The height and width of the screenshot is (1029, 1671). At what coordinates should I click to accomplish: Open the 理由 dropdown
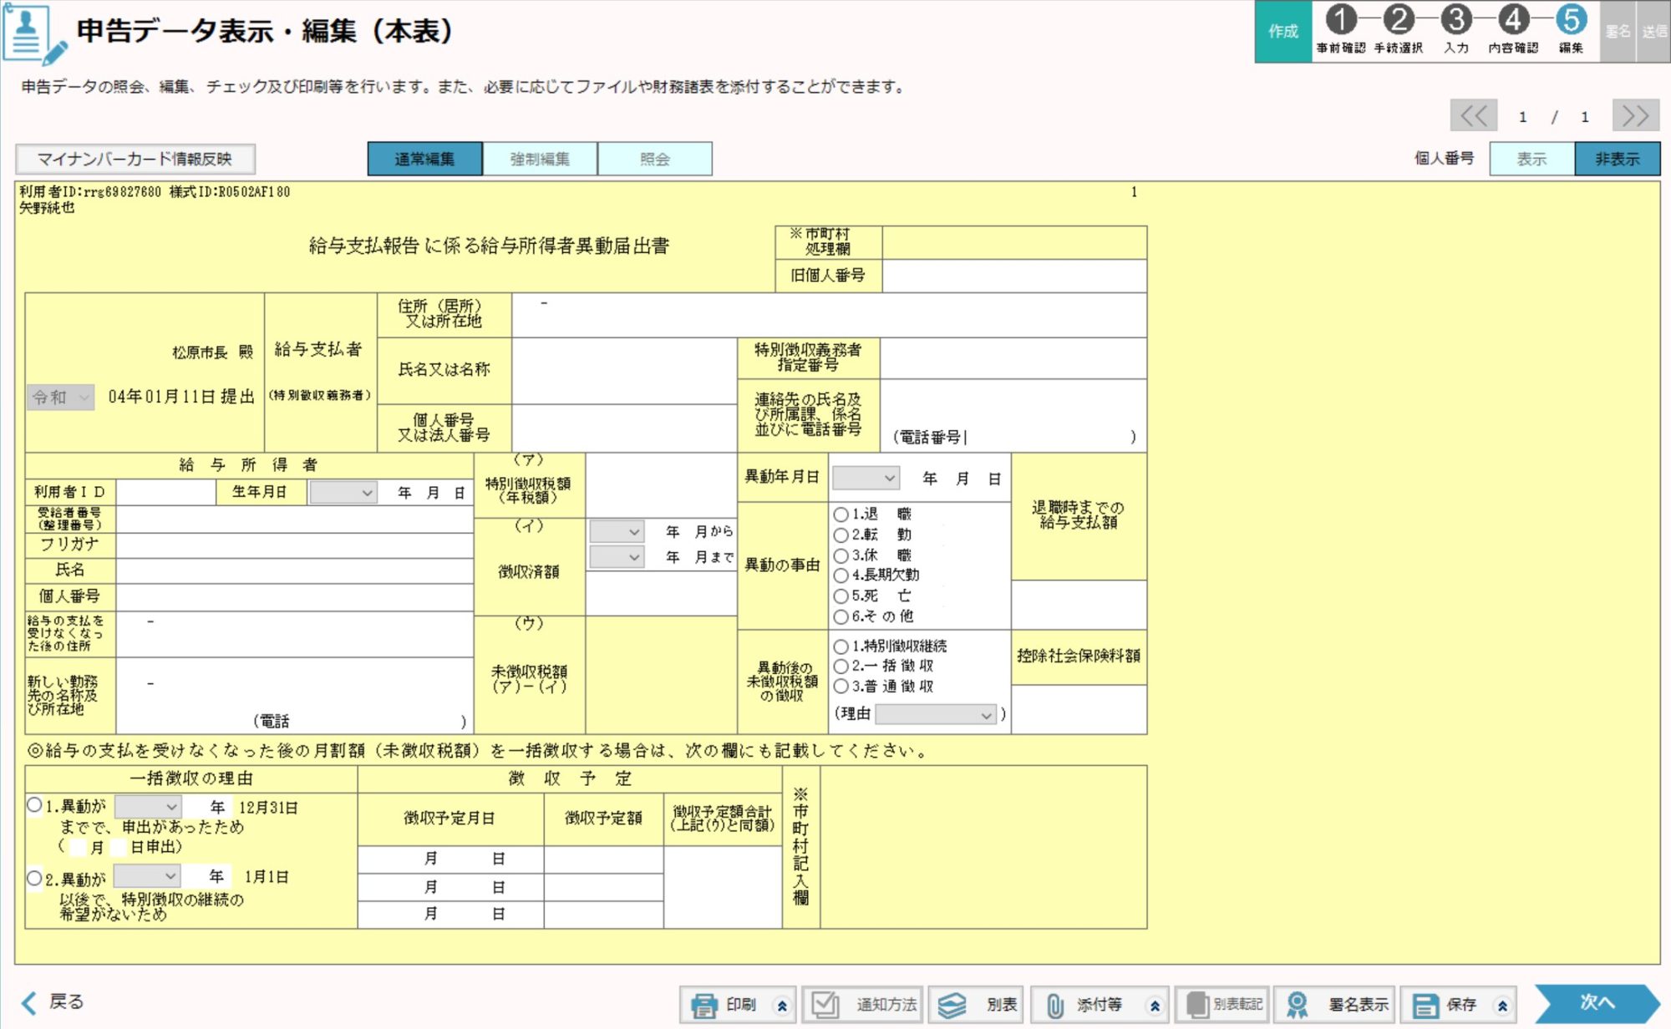coord(936,715)
